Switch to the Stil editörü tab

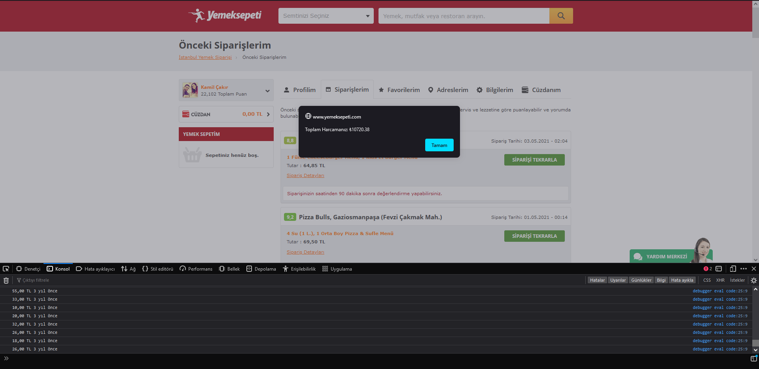pyautogui.click(x=157, y=269)
